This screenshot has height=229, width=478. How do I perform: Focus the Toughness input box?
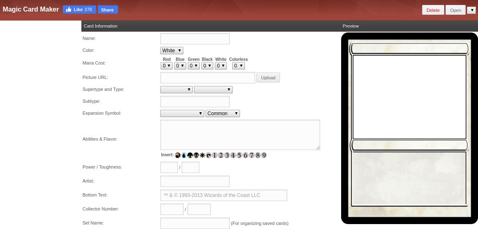click(191, 167)
